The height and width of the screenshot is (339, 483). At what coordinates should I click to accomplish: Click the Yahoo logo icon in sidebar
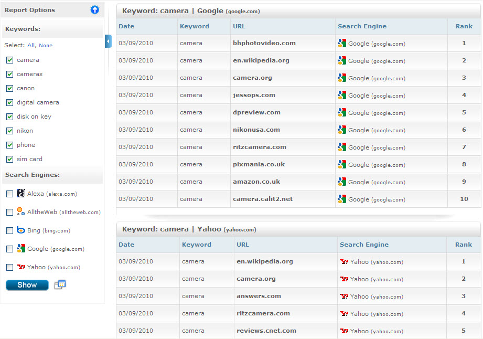pos(21,267)
